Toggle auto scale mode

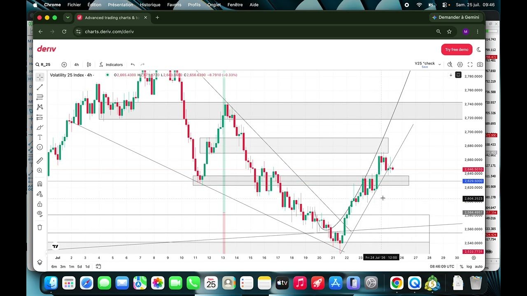click(479, 266)
